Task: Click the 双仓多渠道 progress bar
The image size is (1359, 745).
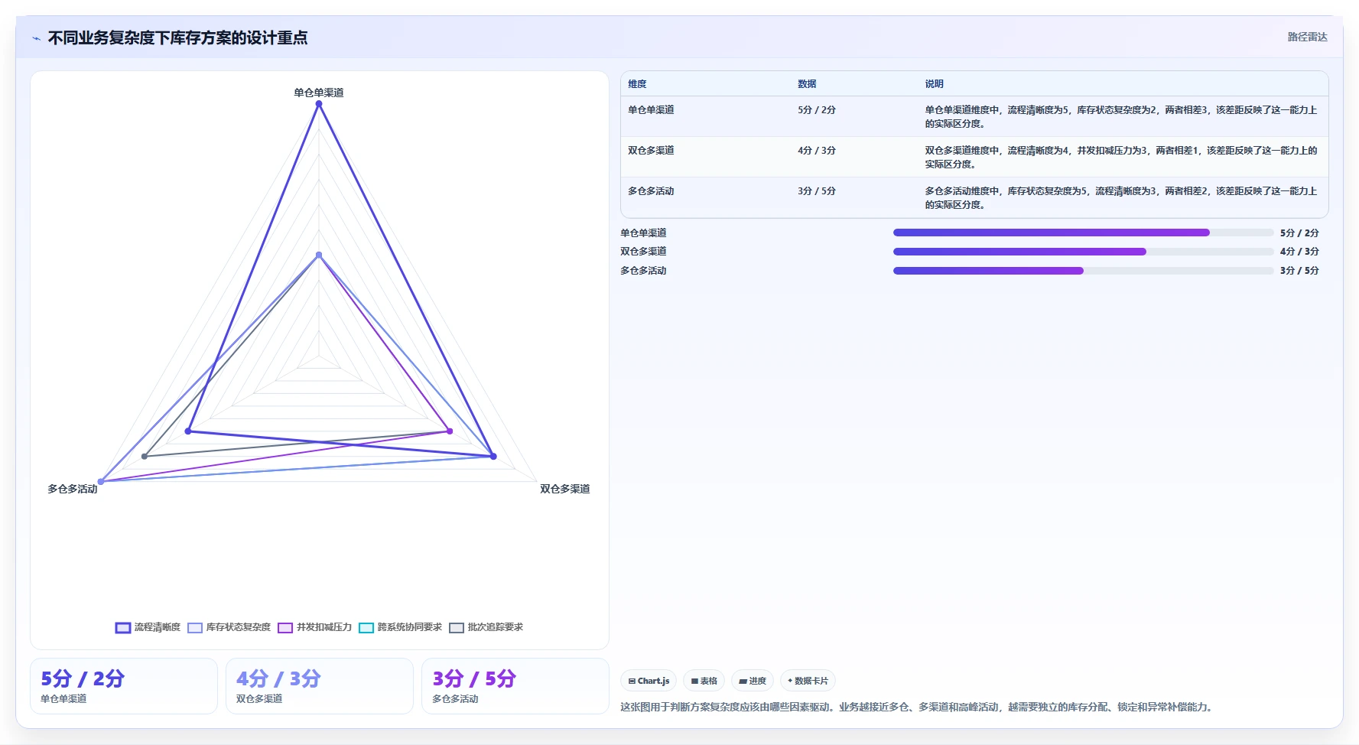Action: (x=1083, y=252)
